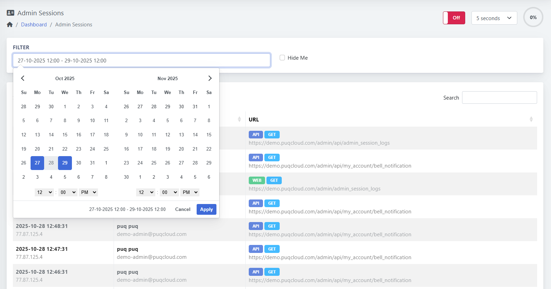Click the Apply button
The width and height of the screenshot is (551, 289).
[206, 209]
